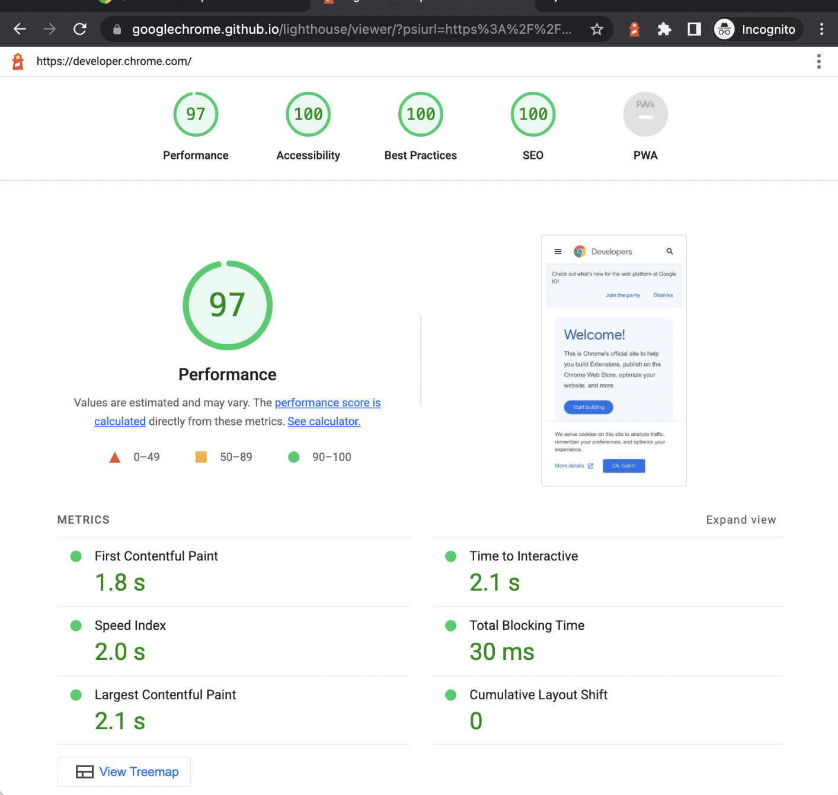Image resolution: width=838 pixels, height=795 pixels.
Task: Click the browser back arrow
Action: tap(20, 29)
